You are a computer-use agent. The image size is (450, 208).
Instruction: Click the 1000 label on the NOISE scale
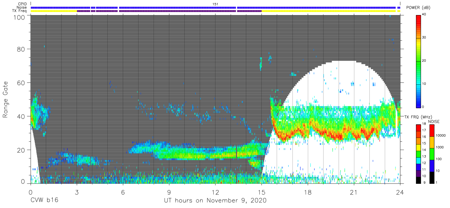440,147
